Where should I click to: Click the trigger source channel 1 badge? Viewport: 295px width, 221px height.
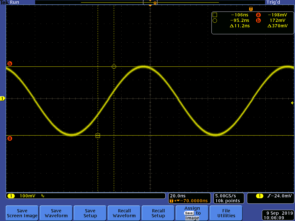(260, 196)
